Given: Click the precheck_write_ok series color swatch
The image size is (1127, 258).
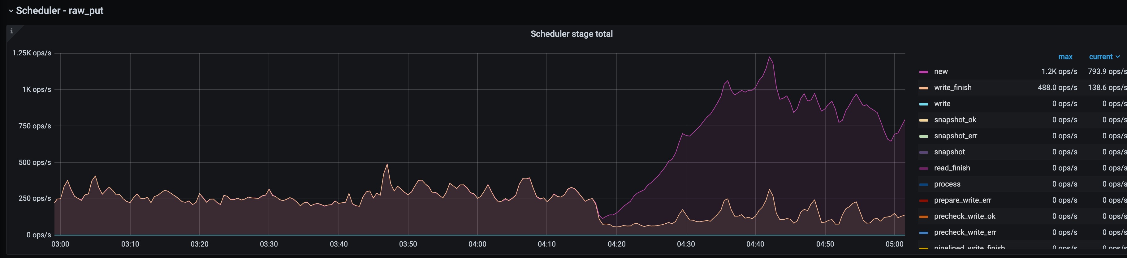Looking at the screenshot, I should pyautogui.click(x=924, y=217).
